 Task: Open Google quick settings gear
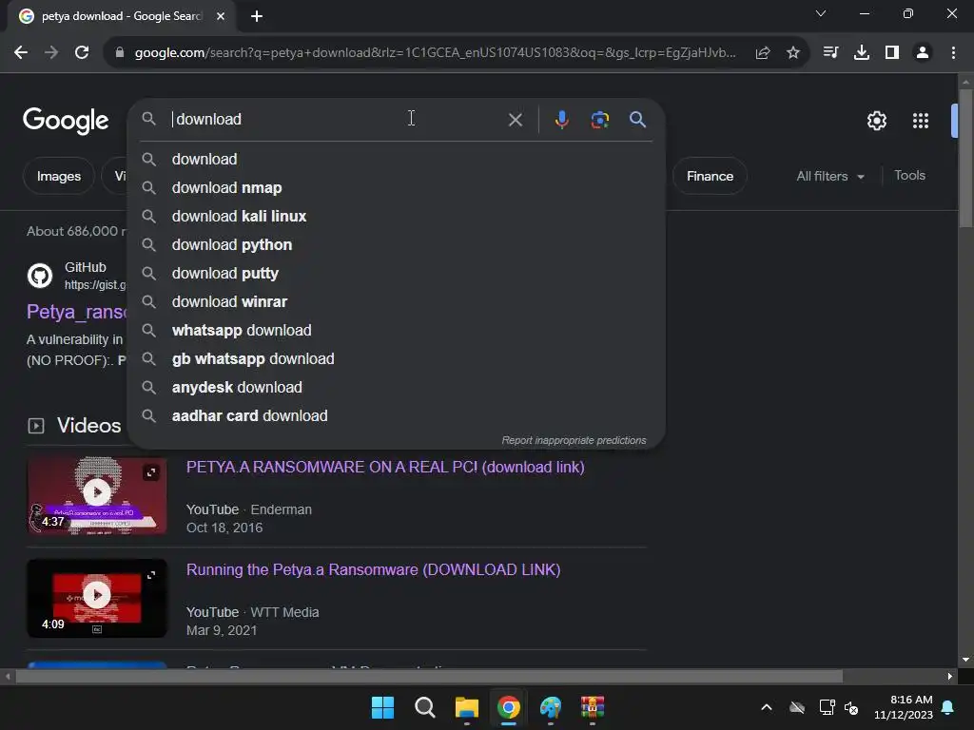coord(877,121)
